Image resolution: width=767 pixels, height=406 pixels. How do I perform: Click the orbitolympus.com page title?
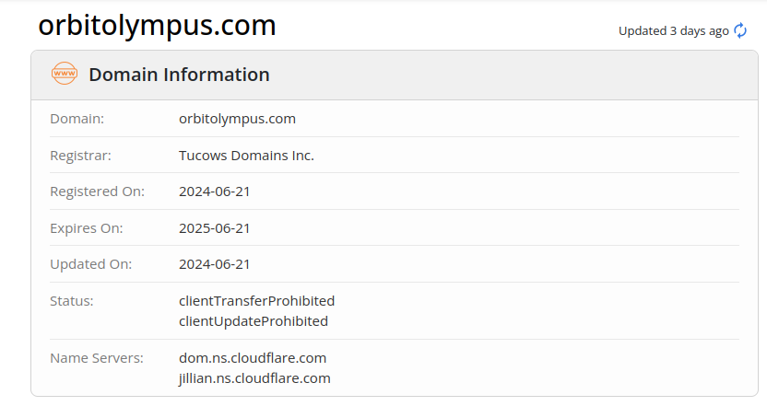pyautogui.click(x=157, y=26)
